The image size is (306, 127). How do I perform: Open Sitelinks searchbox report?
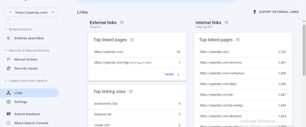click(29, 38)
